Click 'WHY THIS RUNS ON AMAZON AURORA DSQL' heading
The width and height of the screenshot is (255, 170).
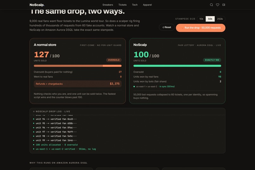pos(59,163)
